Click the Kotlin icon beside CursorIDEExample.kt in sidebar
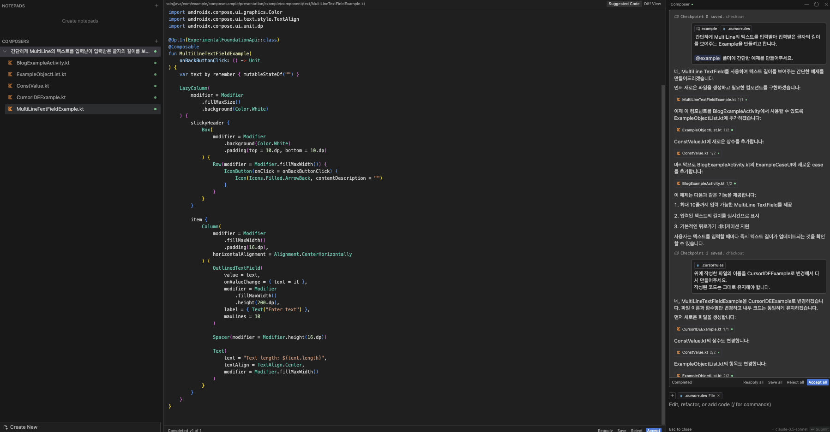830x432 pixels. tap(10, 97)
